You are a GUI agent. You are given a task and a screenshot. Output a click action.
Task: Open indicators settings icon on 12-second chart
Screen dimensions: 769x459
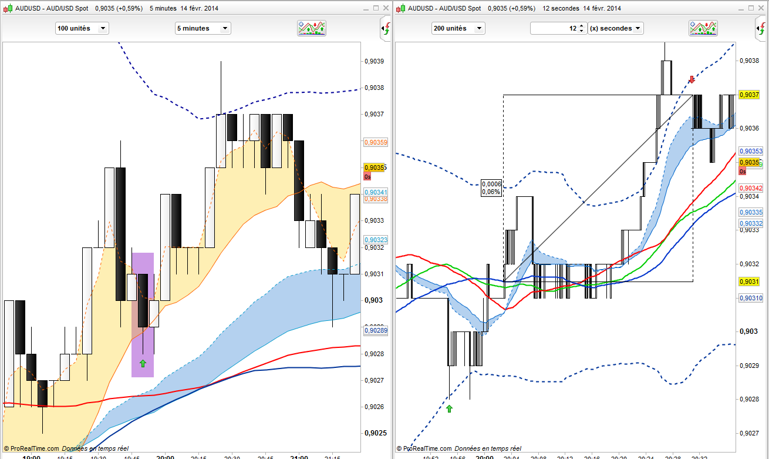tap(703, 28)
